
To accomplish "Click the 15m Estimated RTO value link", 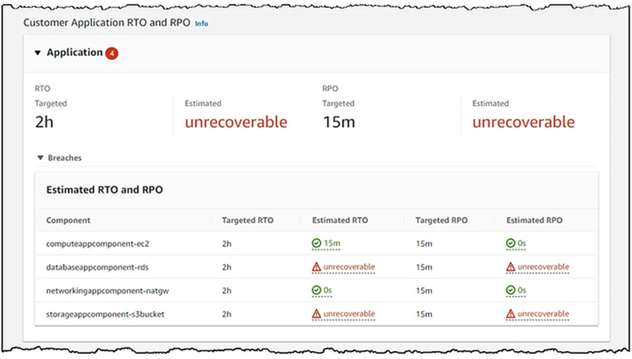I will 332,243.
